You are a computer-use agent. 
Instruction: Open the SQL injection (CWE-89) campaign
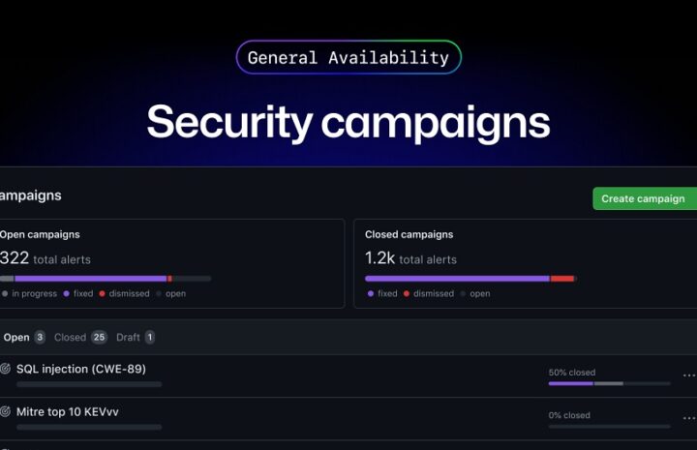pos(81,369)
